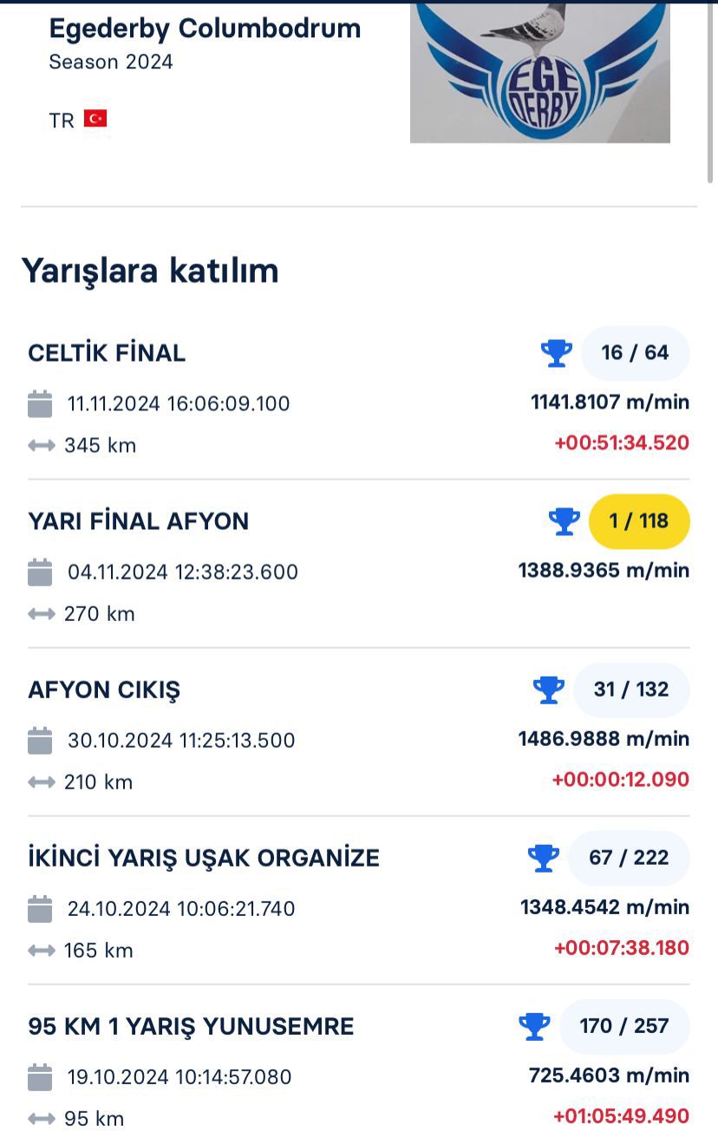Open the CELTİK FİNAL race title

(x=107, y=353)
